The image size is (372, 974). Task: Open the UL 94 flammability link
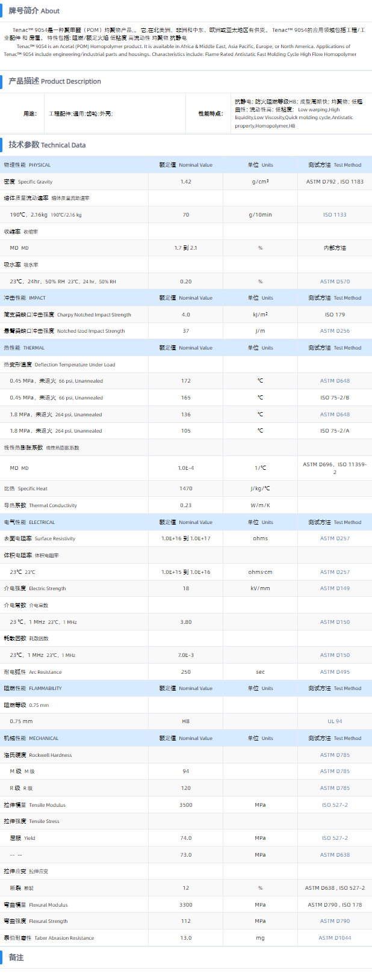click(x=335, y=721)
